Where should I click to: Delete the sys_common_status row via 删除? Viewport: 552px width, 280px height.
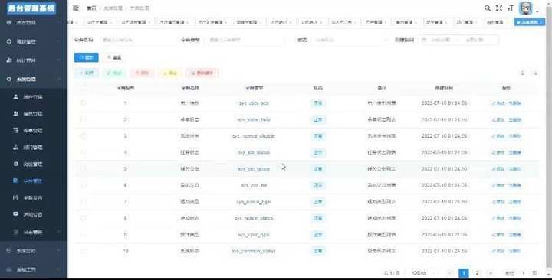coord(514,251)
